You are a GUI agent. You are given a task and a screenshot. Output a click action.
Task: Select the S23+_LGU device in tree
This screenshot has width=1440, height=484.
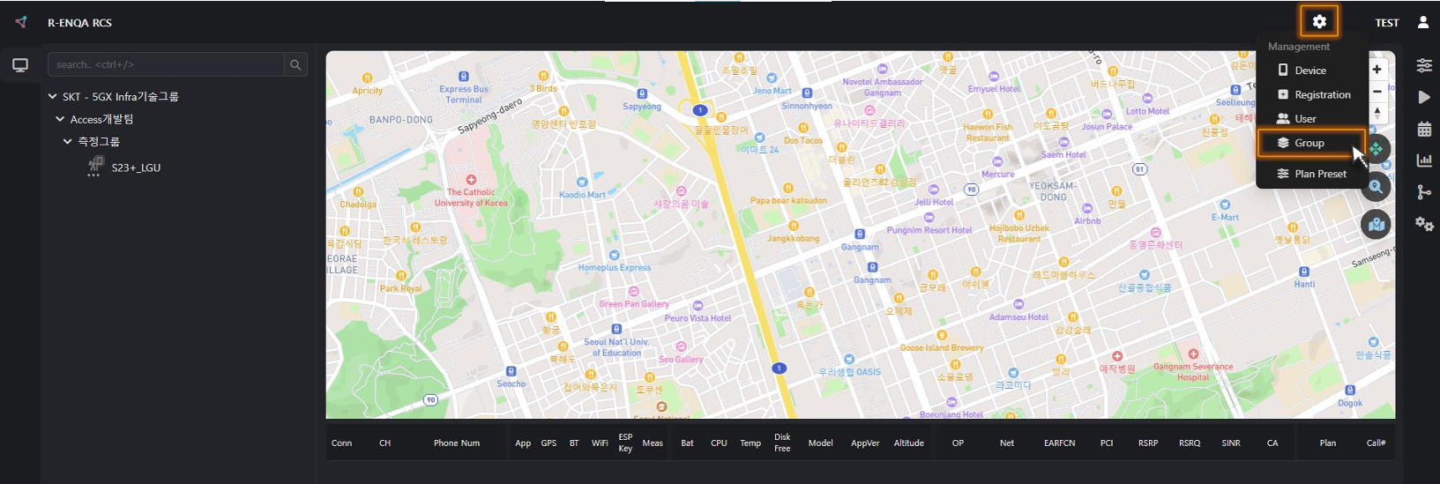tap(136, 168)
